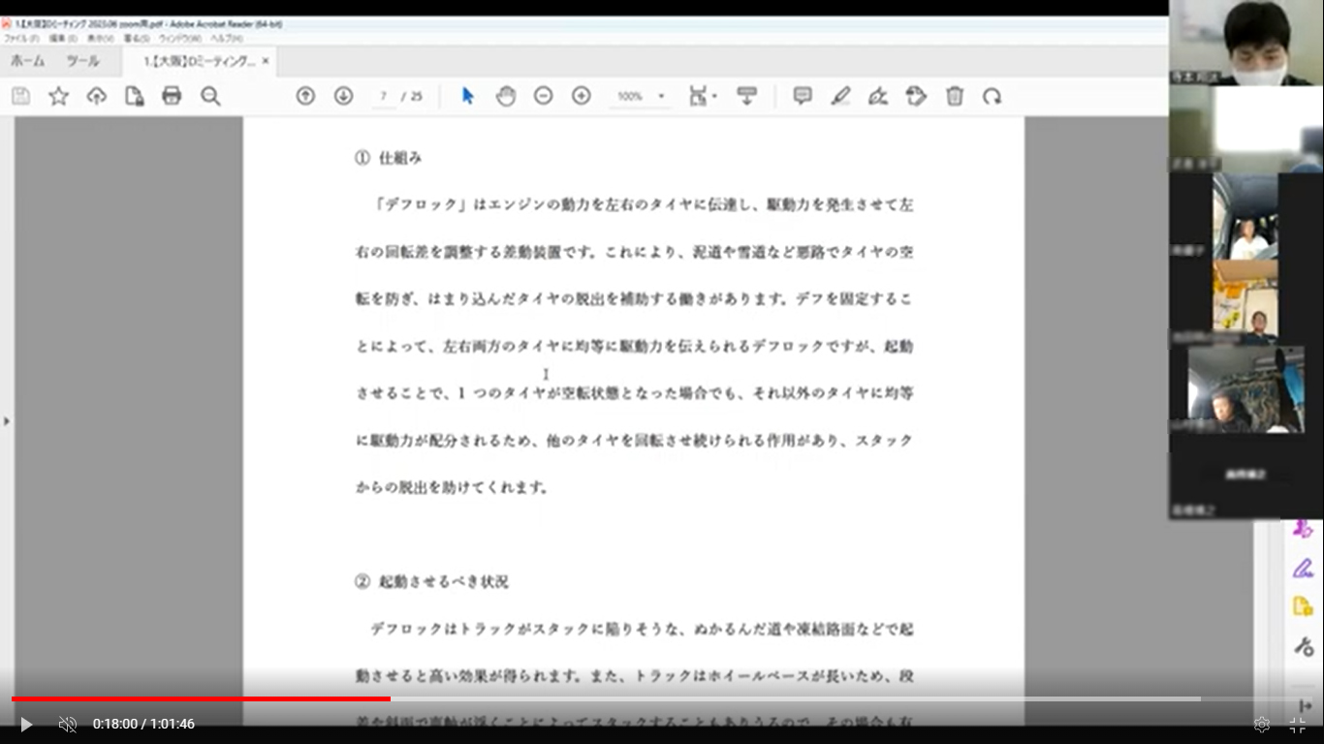
Task: Unmute the video with the speaker icon
Action: click(x=67, y=724)
